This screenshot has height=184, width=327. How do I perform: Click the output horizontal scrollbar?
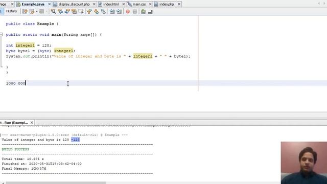click(x=56, y=183)
